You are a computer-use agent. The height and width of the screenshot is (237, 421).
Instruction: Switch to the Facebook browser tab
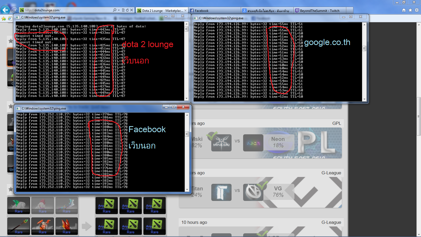[x=214, y=11]
